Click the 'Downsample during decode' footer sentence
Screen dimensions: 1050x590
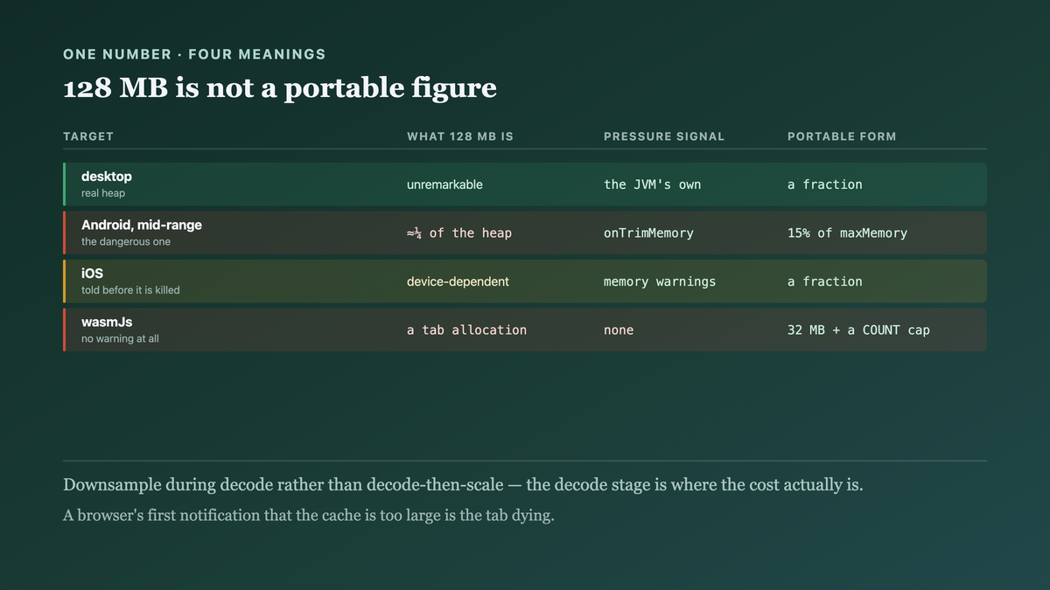click(x=463, y=485)
